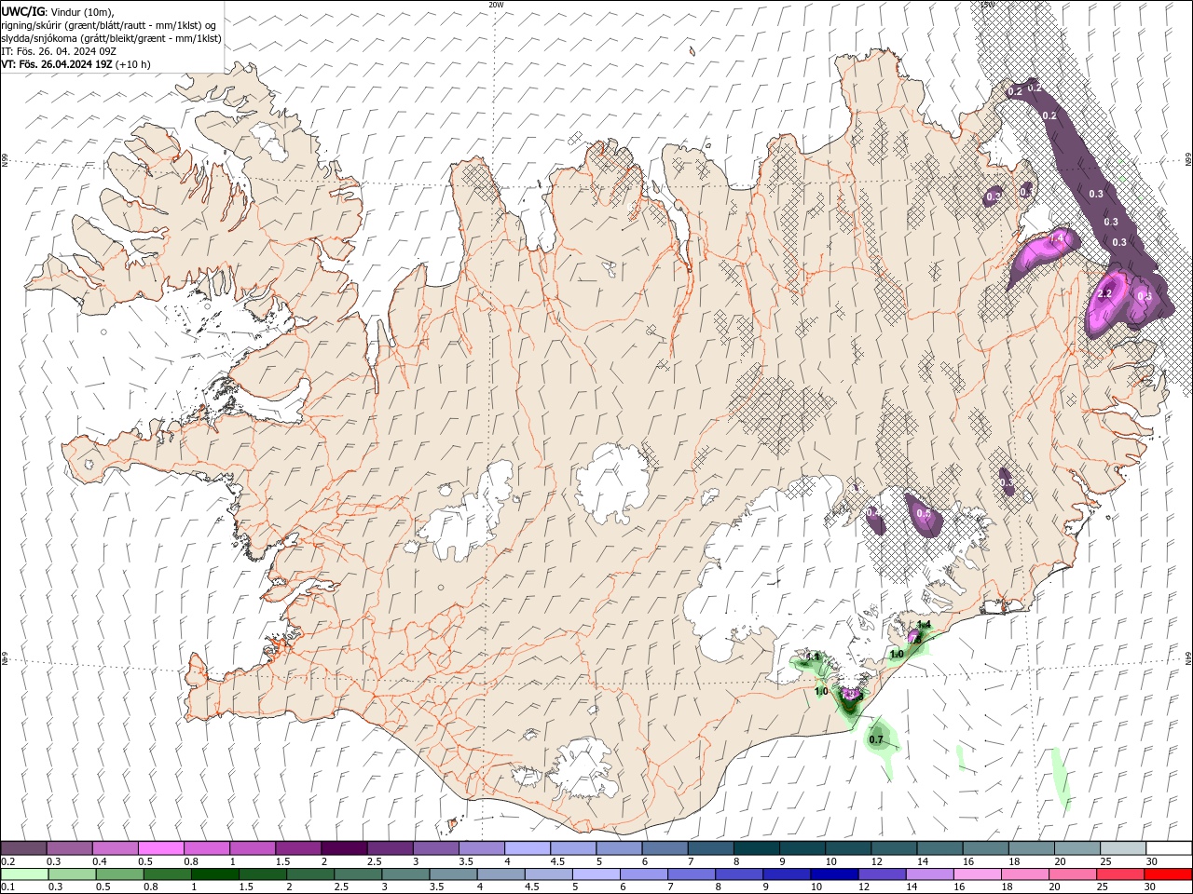Image resolution: width=1193 pixels, height=894 pixels.
Task: Select white upper swatch starting at 30
Action: [x=1169, y=848]
